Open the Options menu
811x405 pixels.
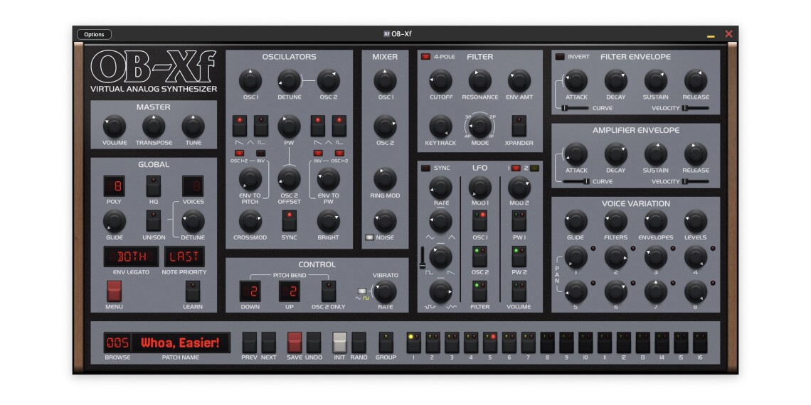(94, 34)
